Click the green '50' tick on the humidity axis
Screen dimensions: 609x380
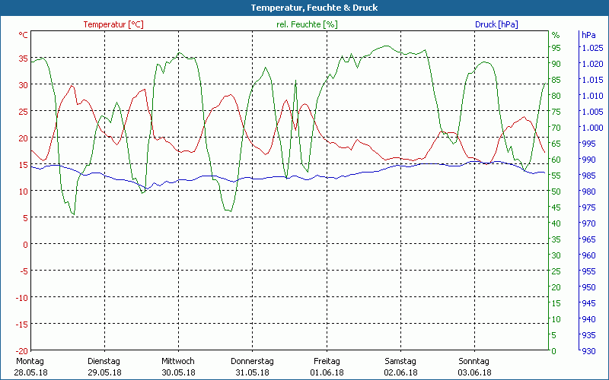[556, 192]
